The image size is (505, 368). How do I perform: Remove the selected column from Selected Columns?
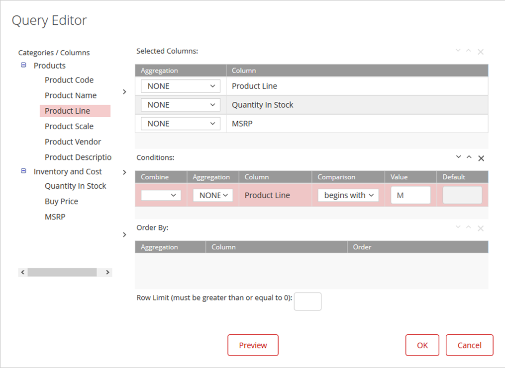481,52
